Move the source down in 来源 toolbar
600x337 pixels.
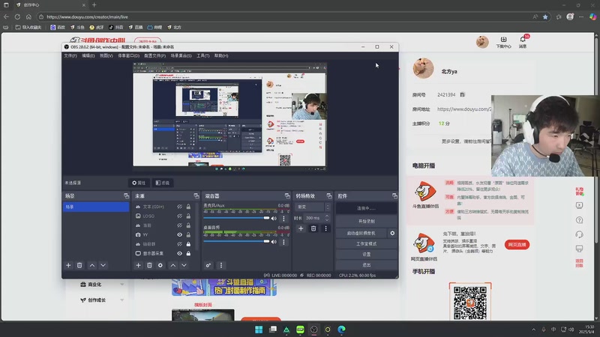pos(184,265)
